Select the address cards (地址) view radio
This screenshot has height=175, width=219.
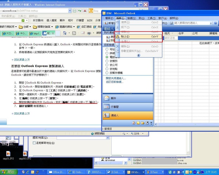[107, 49]
